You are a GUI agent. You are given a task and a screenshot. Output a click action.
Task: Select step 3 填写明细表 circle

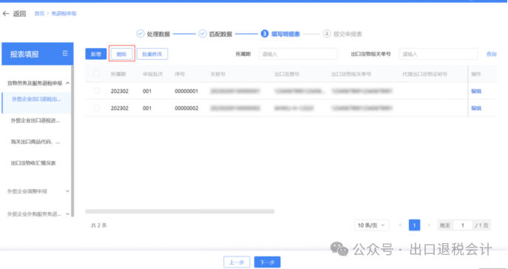point(265,34)
